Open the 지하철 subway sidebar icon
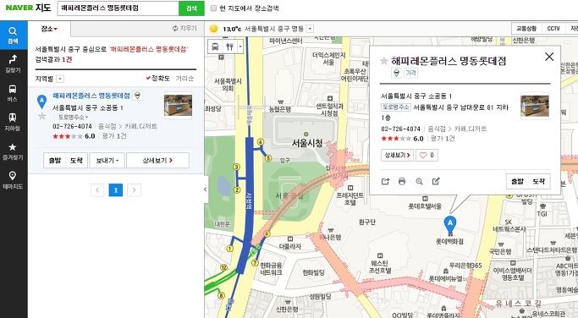The image size is (578, 318). [14, 122]
